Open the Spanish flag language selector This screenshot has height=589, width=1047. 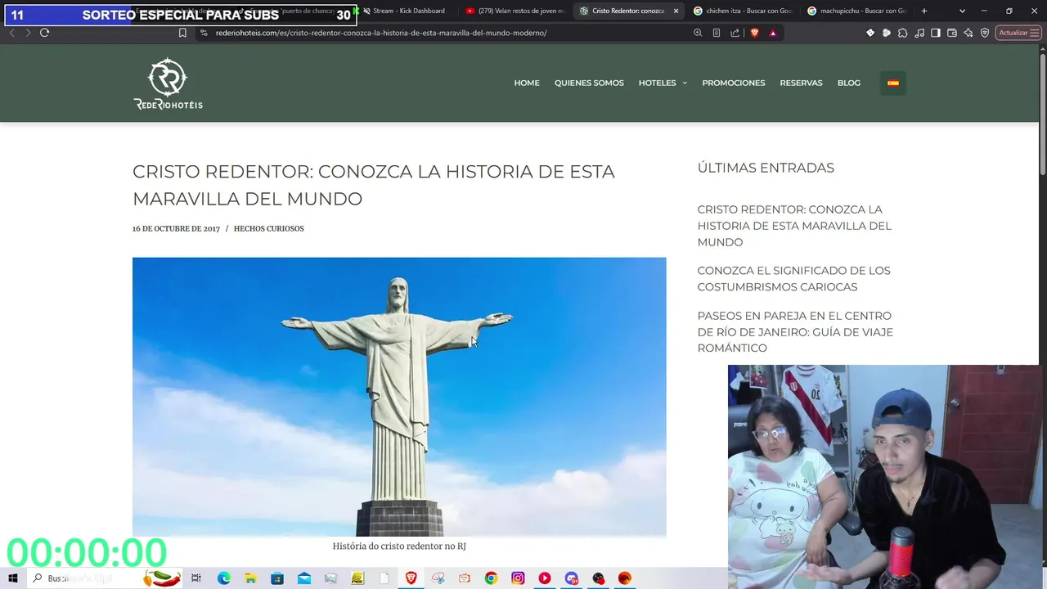[x=893, y=83]
